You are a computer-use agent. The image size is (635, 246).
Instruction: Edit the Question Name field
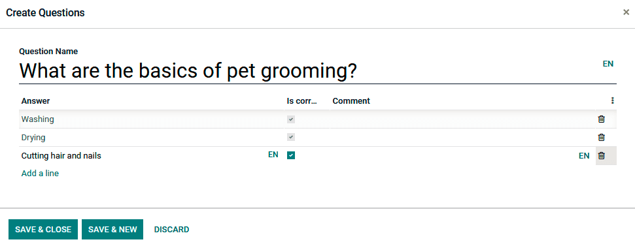(x=318, y=71)
